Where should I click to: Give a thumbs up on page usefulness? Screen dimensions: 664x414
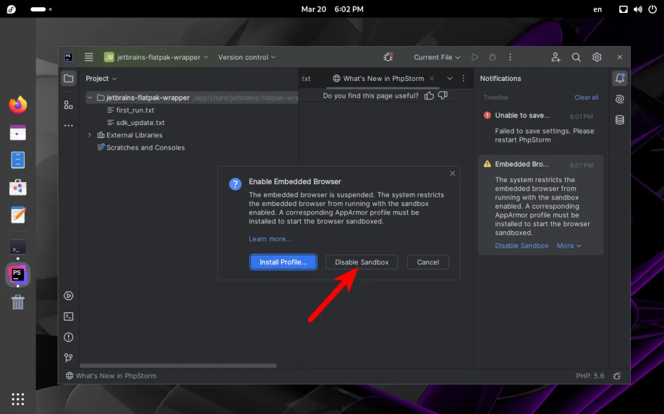click(429, 95)
